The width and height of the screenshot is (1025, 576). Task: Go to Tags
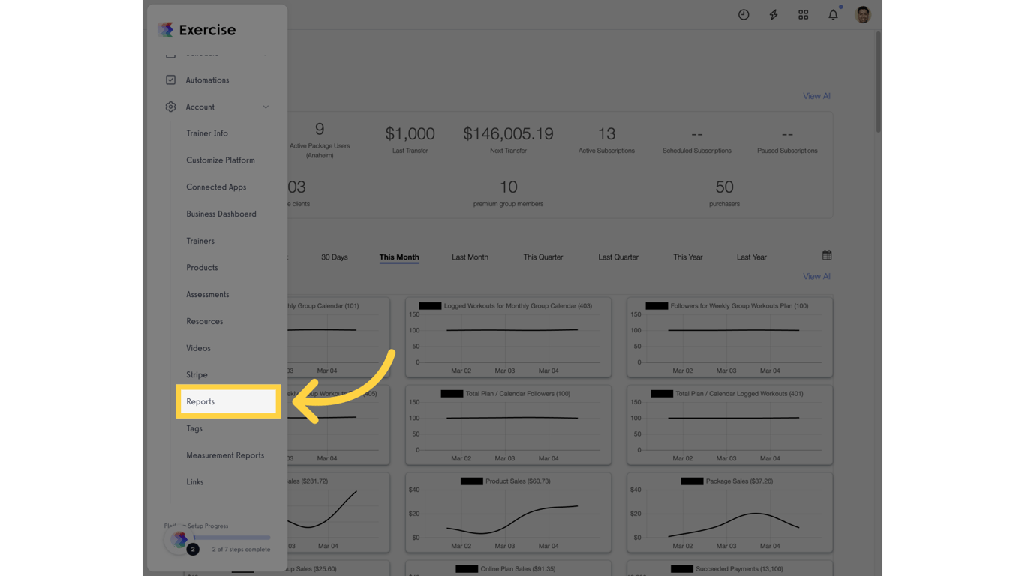(x=194, y=428)
